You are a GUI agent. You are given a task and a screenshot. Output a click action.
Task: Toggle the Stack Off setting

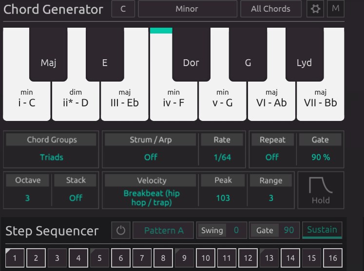[x=76, y=198]
